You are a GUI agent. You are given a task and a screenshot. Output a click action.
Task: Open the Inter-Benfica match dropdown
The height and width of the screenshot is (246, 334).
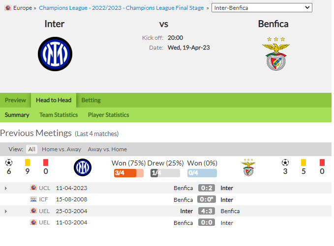262,8
